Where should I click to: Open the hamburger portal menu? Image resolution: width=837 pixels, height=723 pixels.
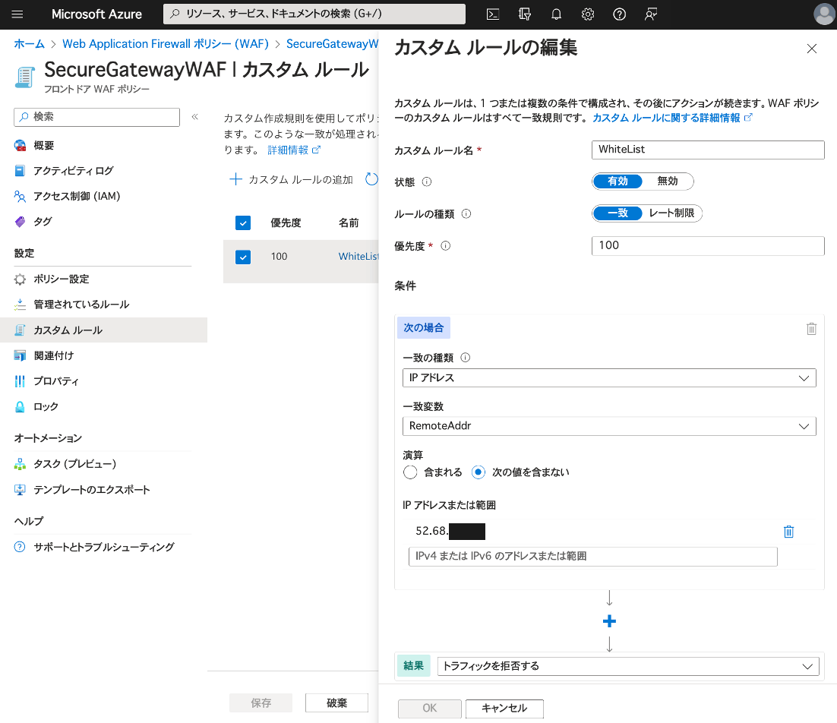tap(17, 14)
